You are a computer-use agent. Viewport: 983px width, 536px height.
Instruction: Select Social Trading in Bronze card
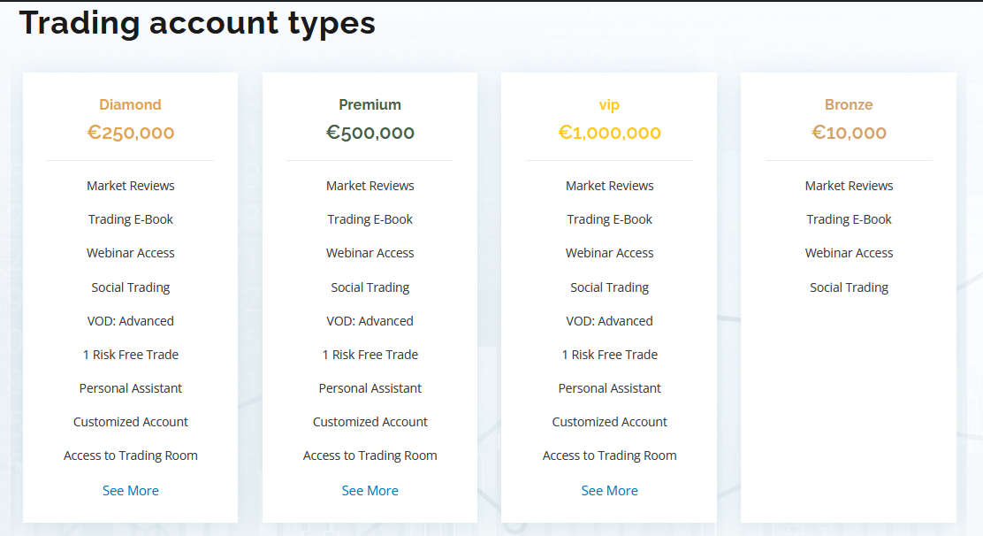pyautogui.click(x=849, y=287)
